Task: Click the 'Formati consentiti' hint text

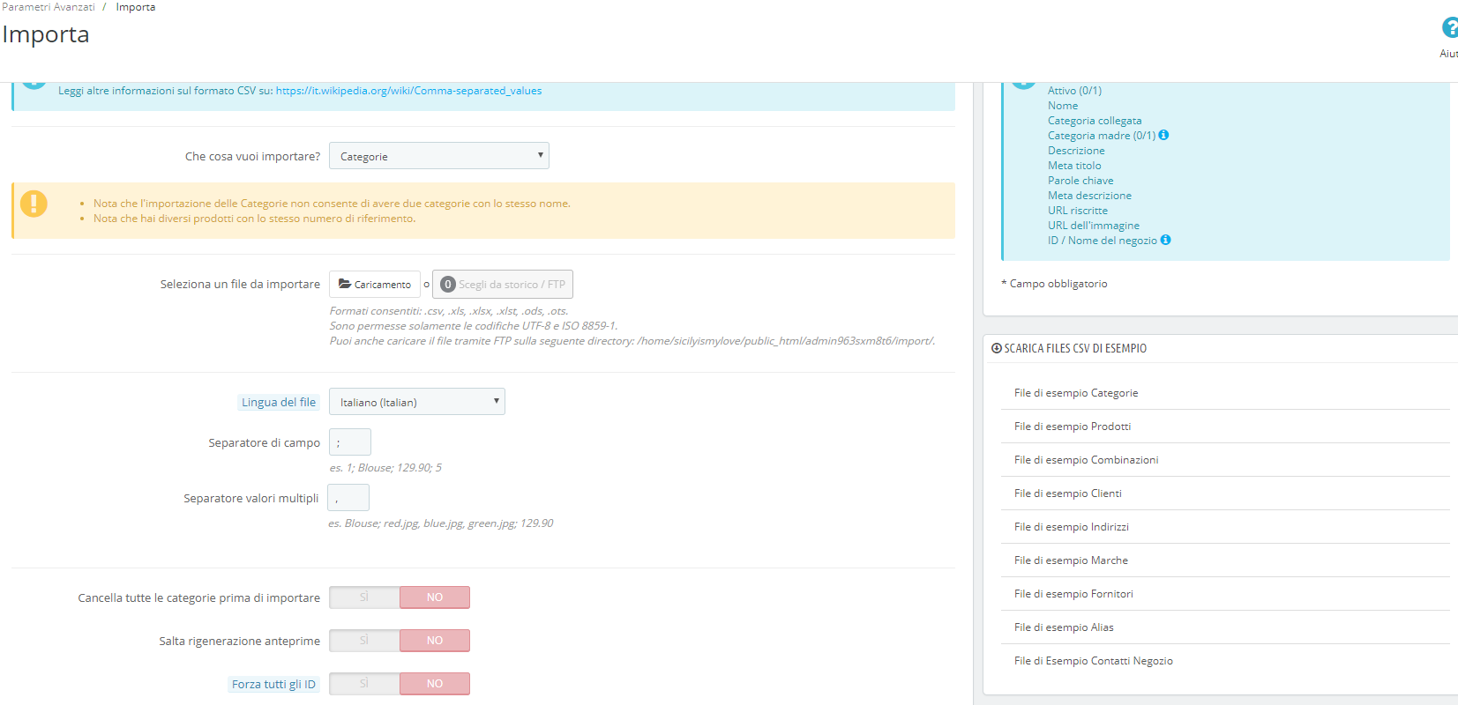Action: click(449, 311)
